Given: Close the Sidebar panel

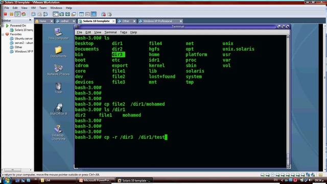Looking at the screenshot, I should [x=30, y=20].
